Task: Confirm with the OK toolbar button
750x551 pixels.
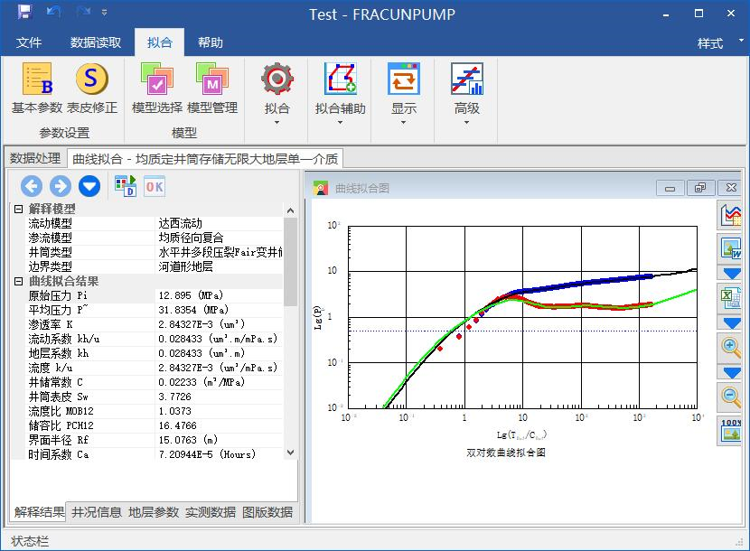Action: coord(154,186)
